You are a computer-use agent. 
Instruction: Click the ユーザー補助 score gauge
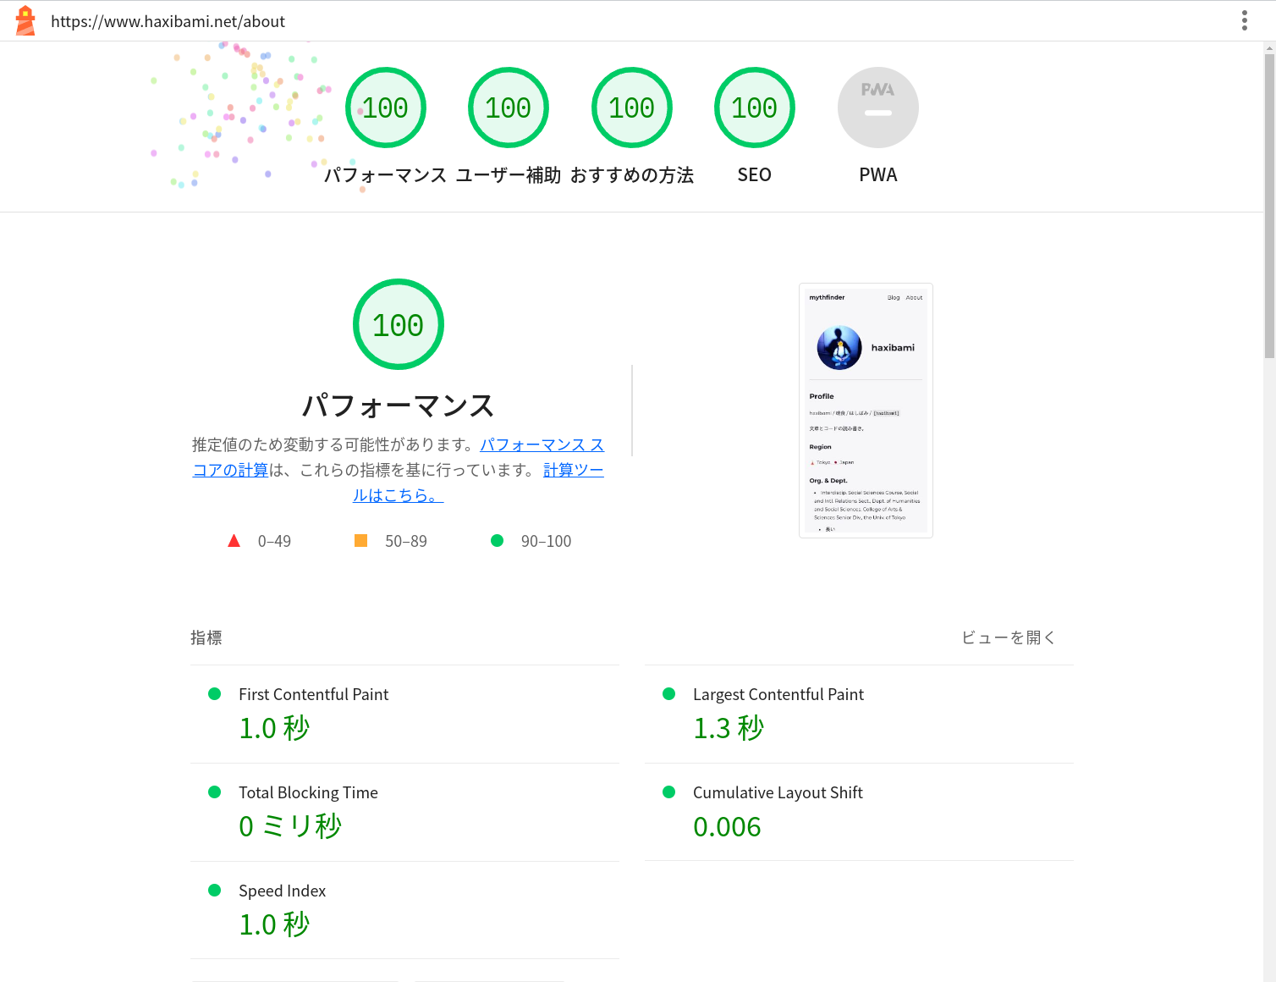pos(509,107)
